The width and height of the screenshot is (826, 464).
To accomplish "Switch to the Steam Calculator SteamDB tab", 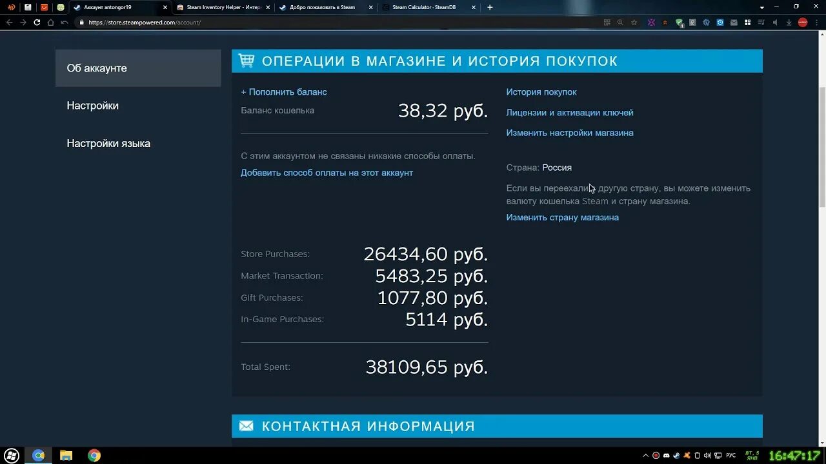I will [428, 7].
